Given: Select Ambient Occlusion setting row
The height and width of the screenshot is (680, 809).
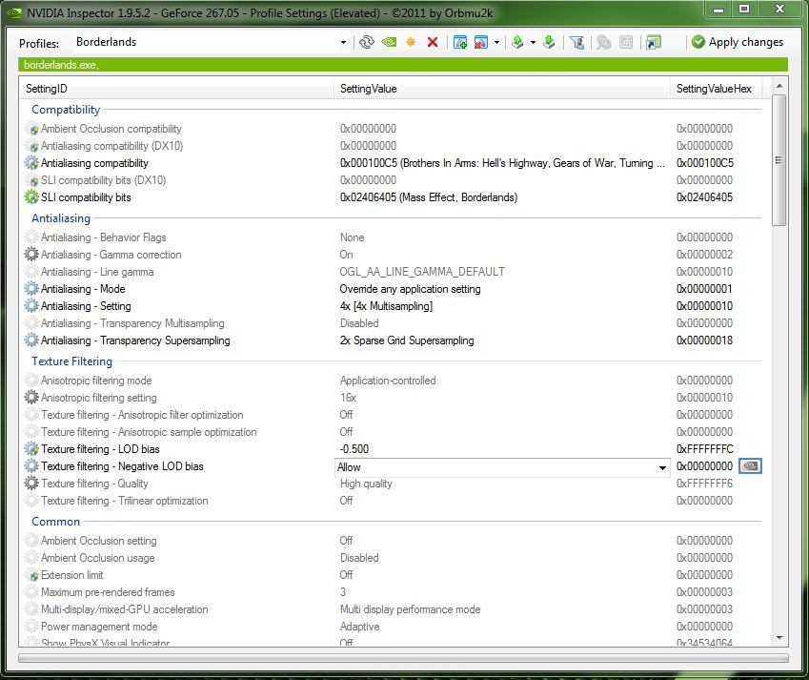Looking at the screenshot, I should click(393, 541).
